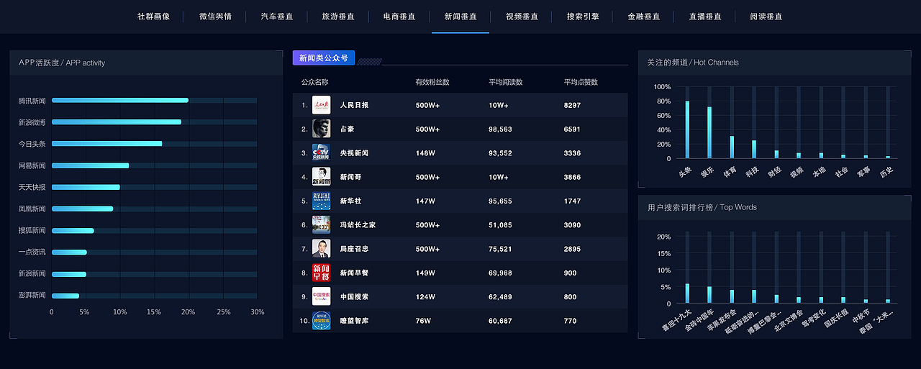Click the 冯站长之家 account name

[358, 225]
